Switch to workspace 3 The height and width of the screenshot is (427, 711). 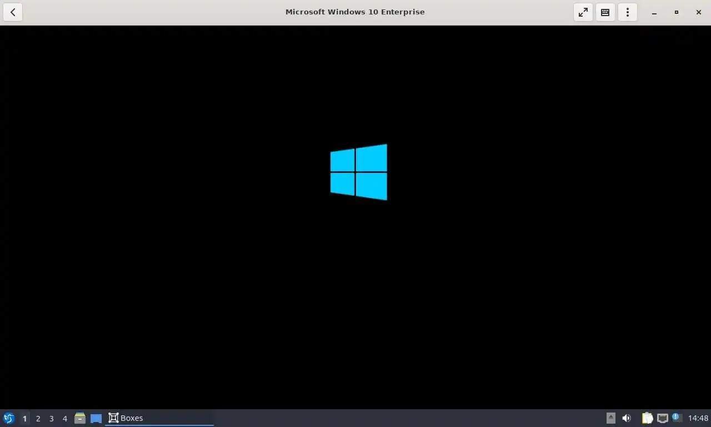[51, 418]
